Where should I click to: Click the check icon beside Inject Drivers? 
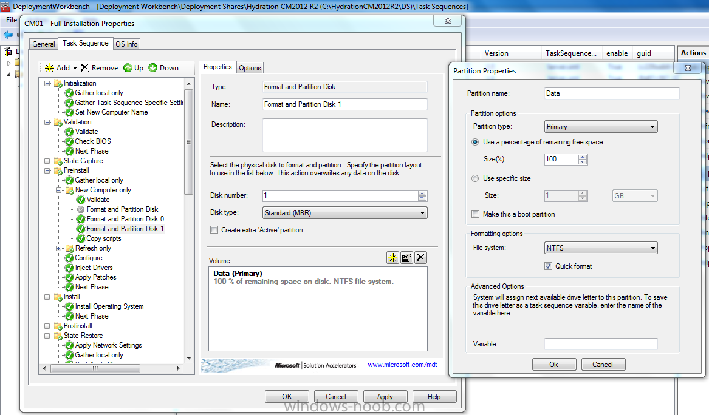pyautogui.click(x=70, y=268)
